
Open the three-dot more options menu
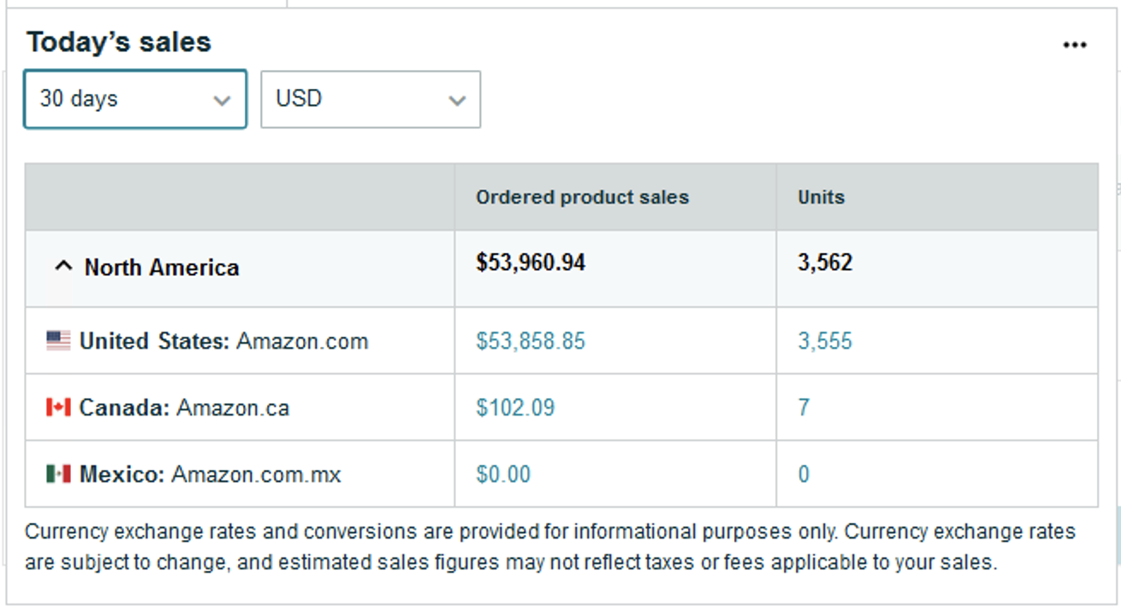pyautogui.click(x=1075, y=45)
